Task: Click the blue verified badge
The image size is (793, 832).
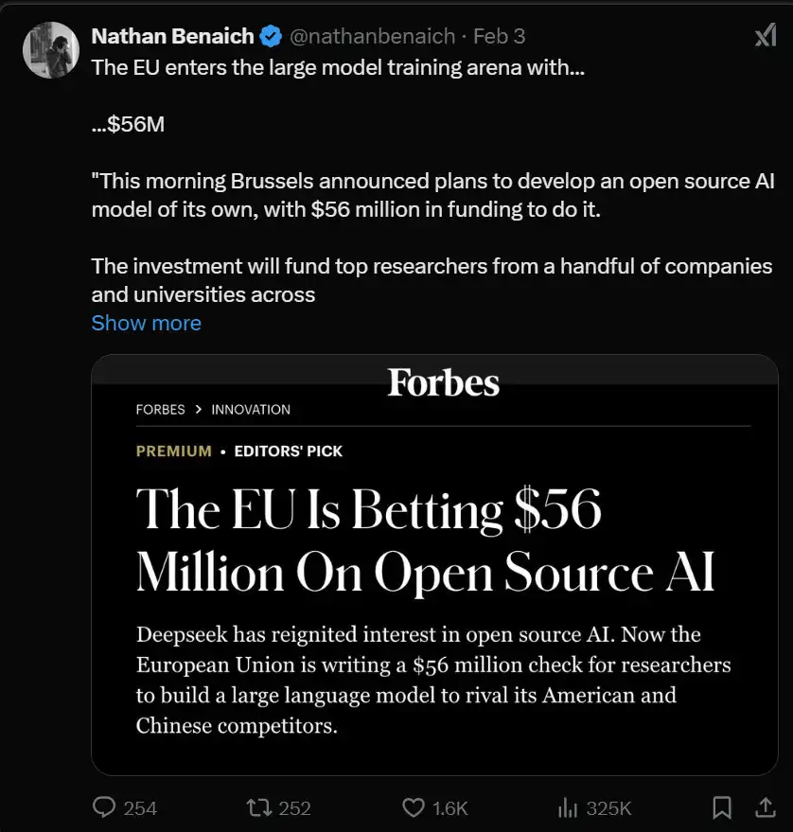Action: (271, 37)
